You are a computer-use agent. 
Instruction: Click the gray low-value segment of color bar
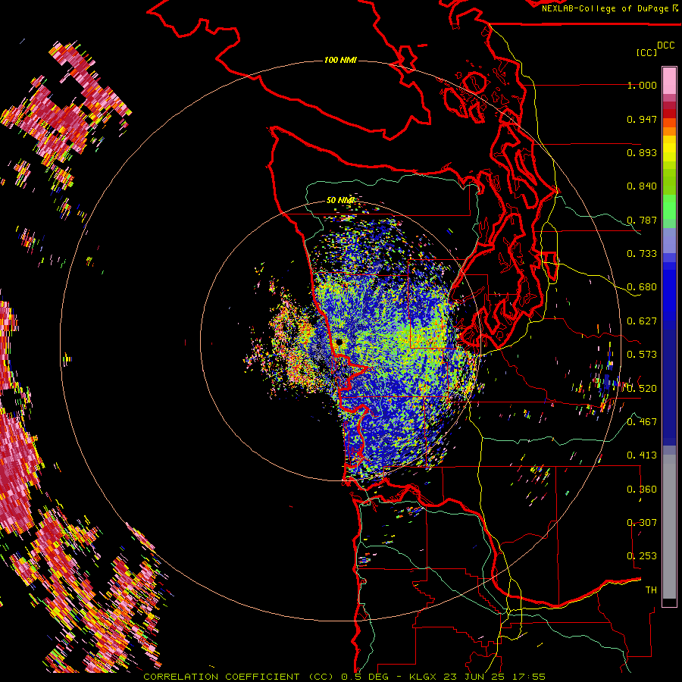[669, 527]
